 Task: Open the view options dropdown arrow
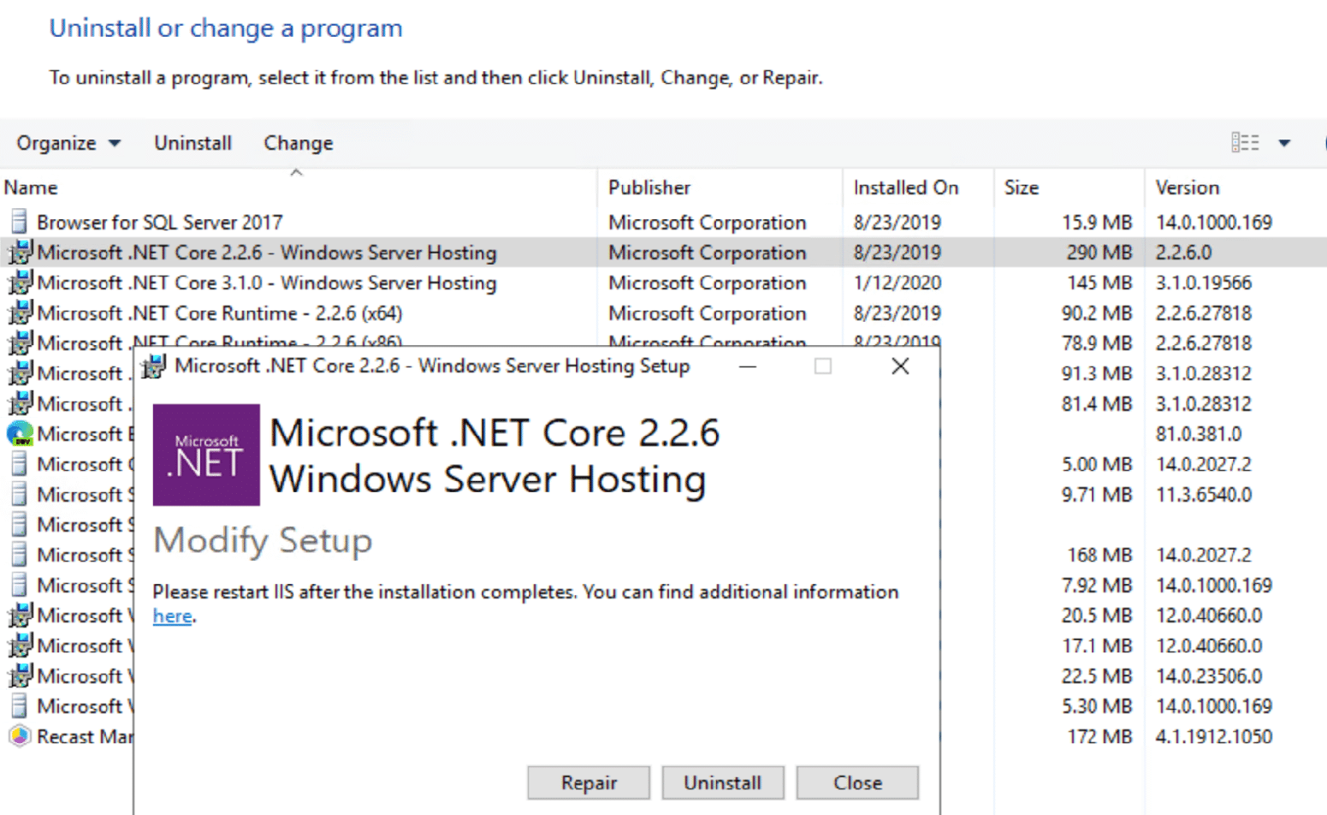[1284, 143]
